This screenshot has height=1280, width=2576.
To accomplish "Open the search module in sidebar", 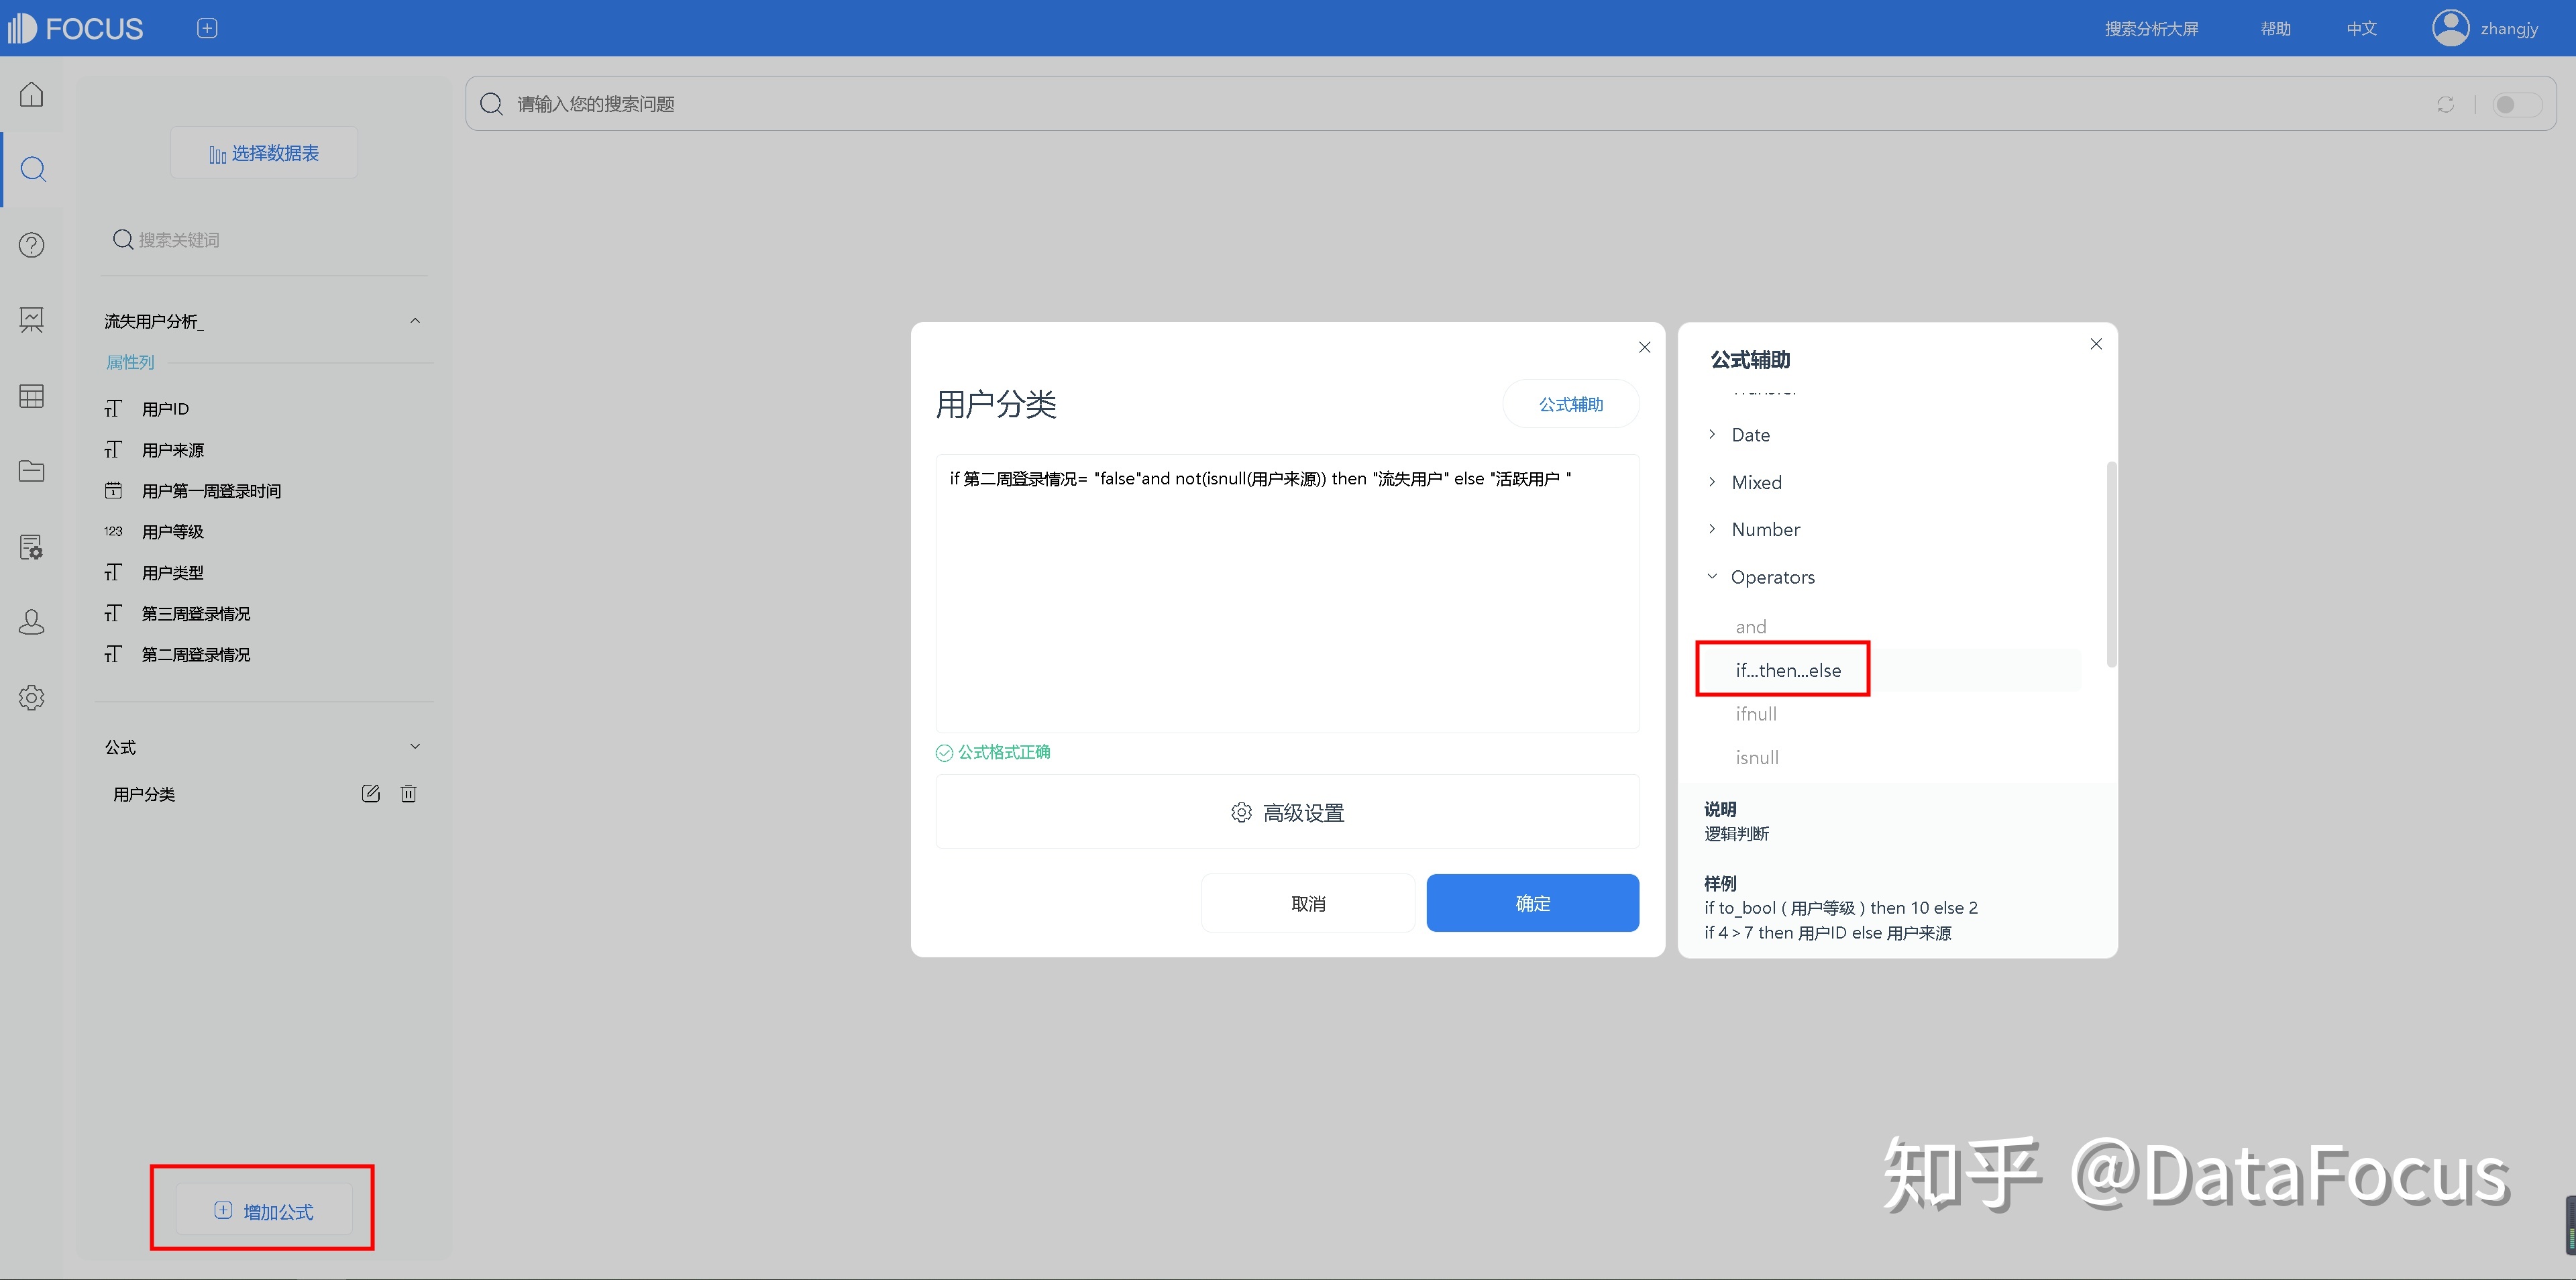I will pos(32,169).
